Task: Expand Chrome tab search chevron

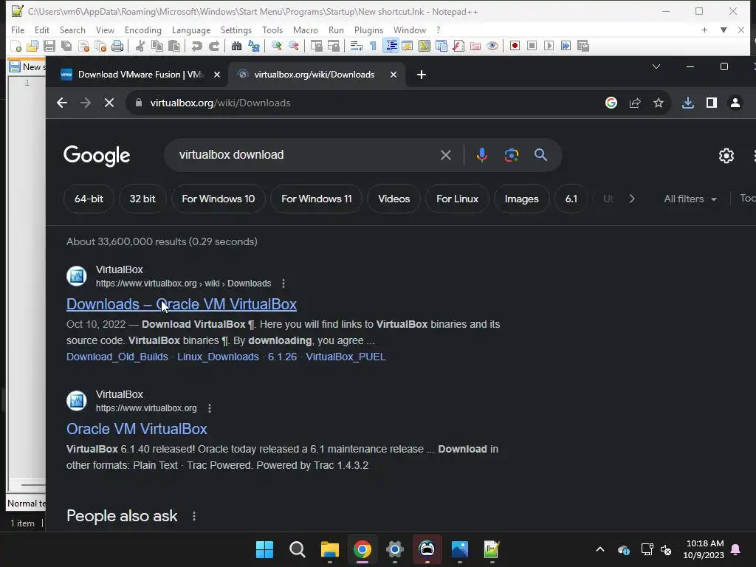Action: tap(656, 66)
